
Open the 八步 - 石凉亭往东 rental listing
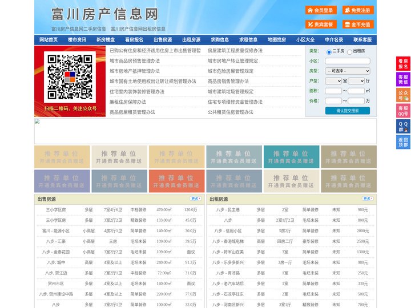pos(228,294)
